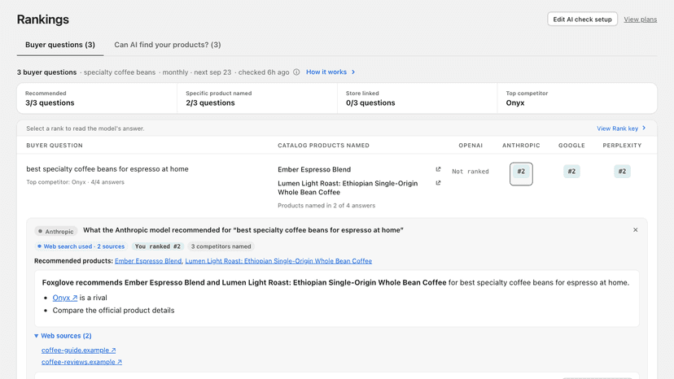Select the Google #2 rank badge
Image resolution: width=674 pixels, height=379 pixels.
tap(571, 172)
